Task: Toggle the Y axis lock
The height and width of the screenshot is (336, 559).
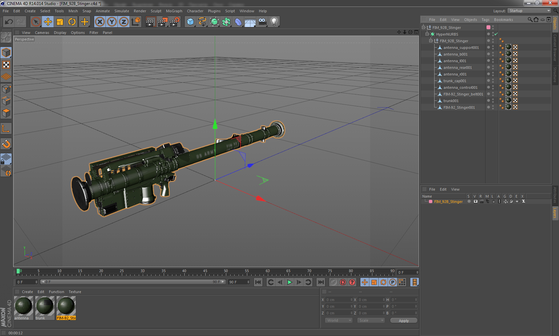Action: click(112, 22)
